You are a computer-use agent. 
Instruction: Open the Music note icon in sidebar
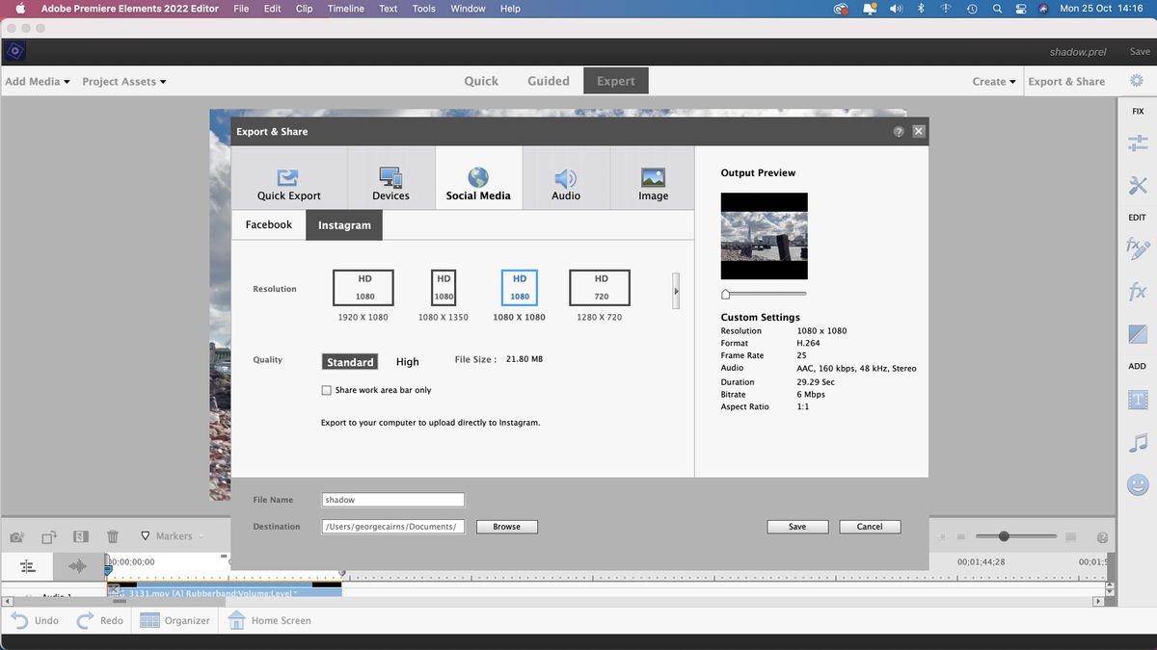point(1138,442)
